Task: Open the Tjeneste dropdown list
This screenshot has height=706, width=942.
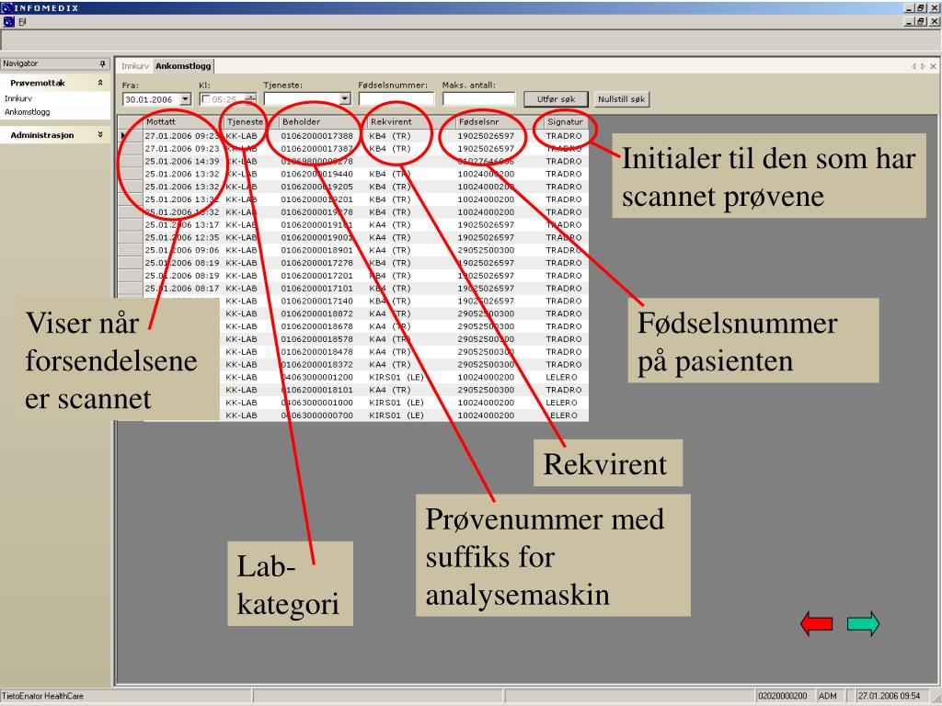Action: point(345,99)
